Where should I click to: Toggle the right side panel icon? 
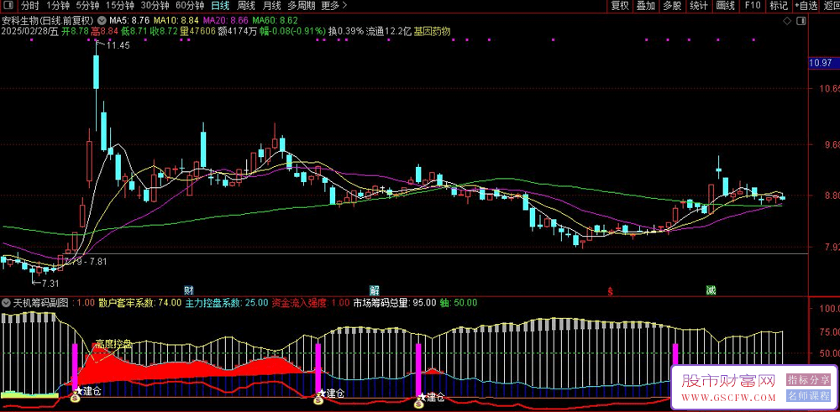pyautogui.click(x=801, y=21)
